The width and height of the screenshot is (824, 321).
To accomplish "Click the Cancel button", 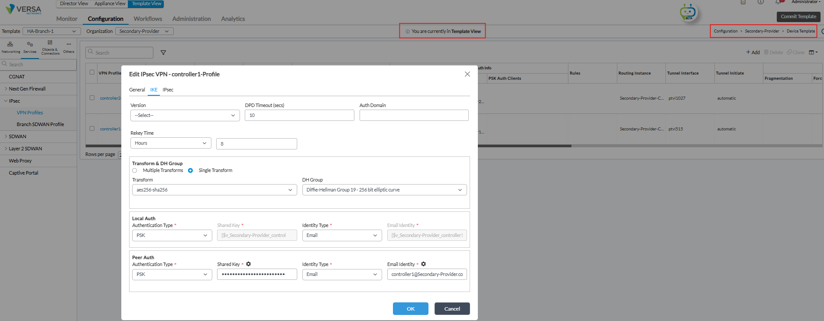I will pyautogui.click(x=452, y=309).
